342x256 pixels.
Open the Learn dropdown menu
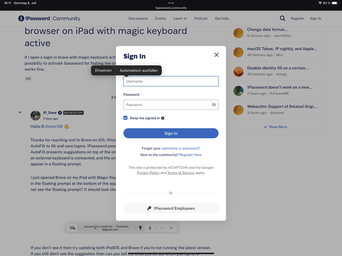180,18
